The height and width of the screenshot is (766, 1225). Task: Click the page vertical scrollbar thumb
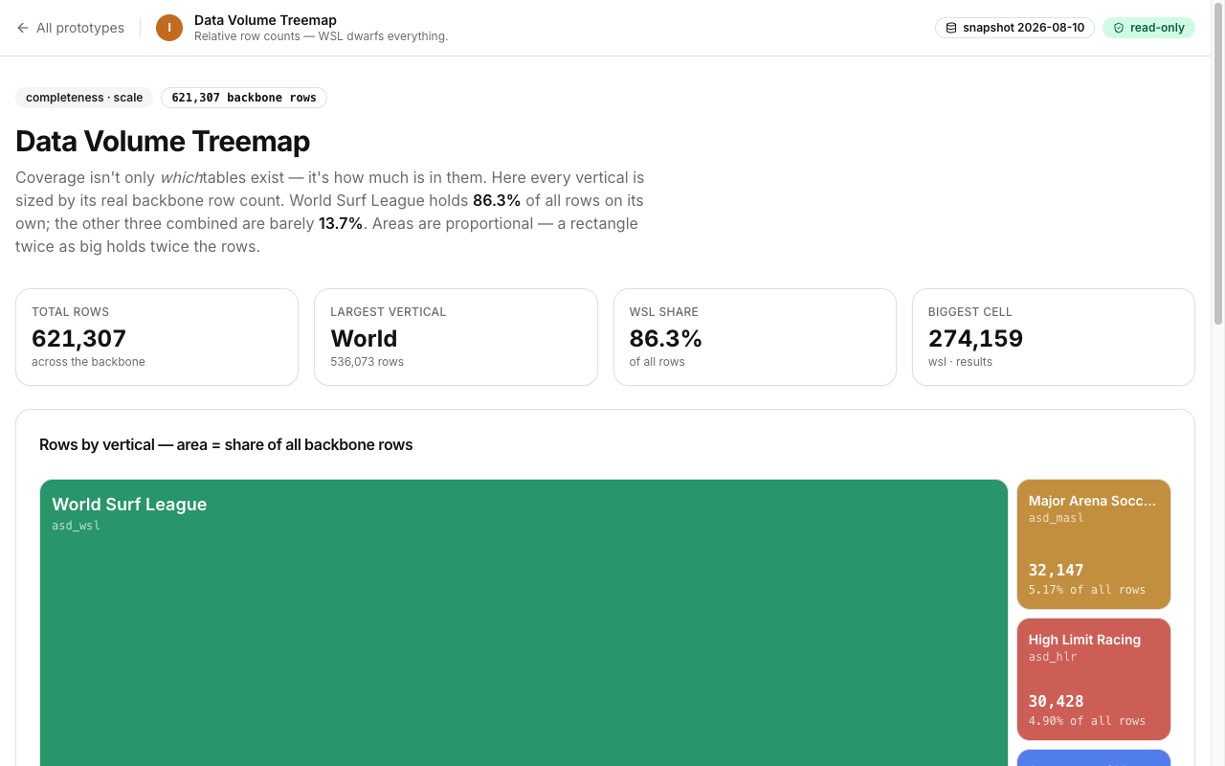pos(1218,165)
